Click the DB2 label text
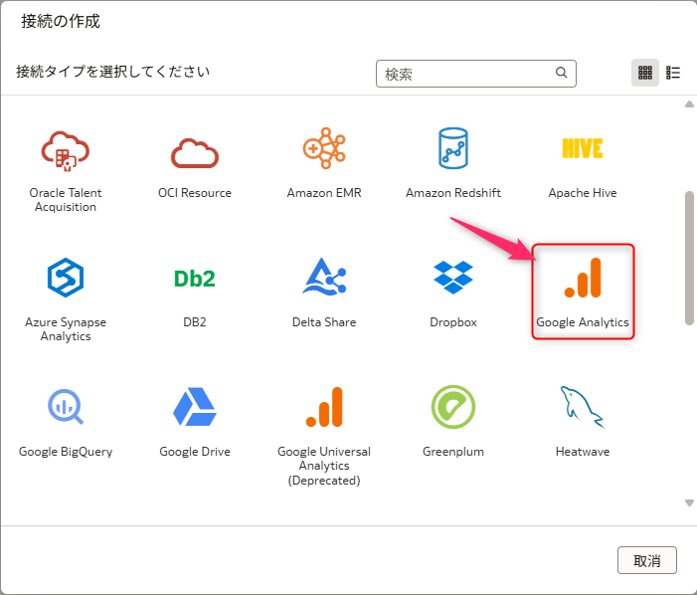Image resolution: width=697 pixels, height=595 pixels. (x=195, y=322)
